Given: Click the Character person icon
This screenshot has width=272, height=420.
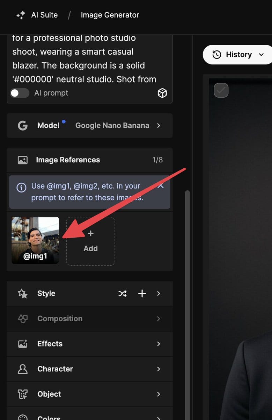Looking at the screenshot, I should point(23,369).
